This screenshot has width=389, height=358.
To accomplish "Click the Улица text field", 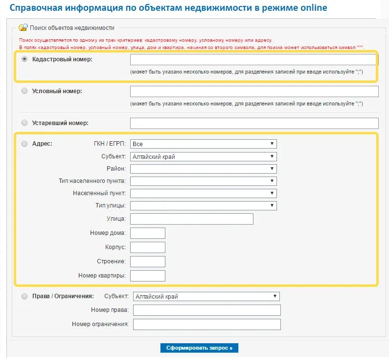I will pyautogui.click(x=192, y=219).
